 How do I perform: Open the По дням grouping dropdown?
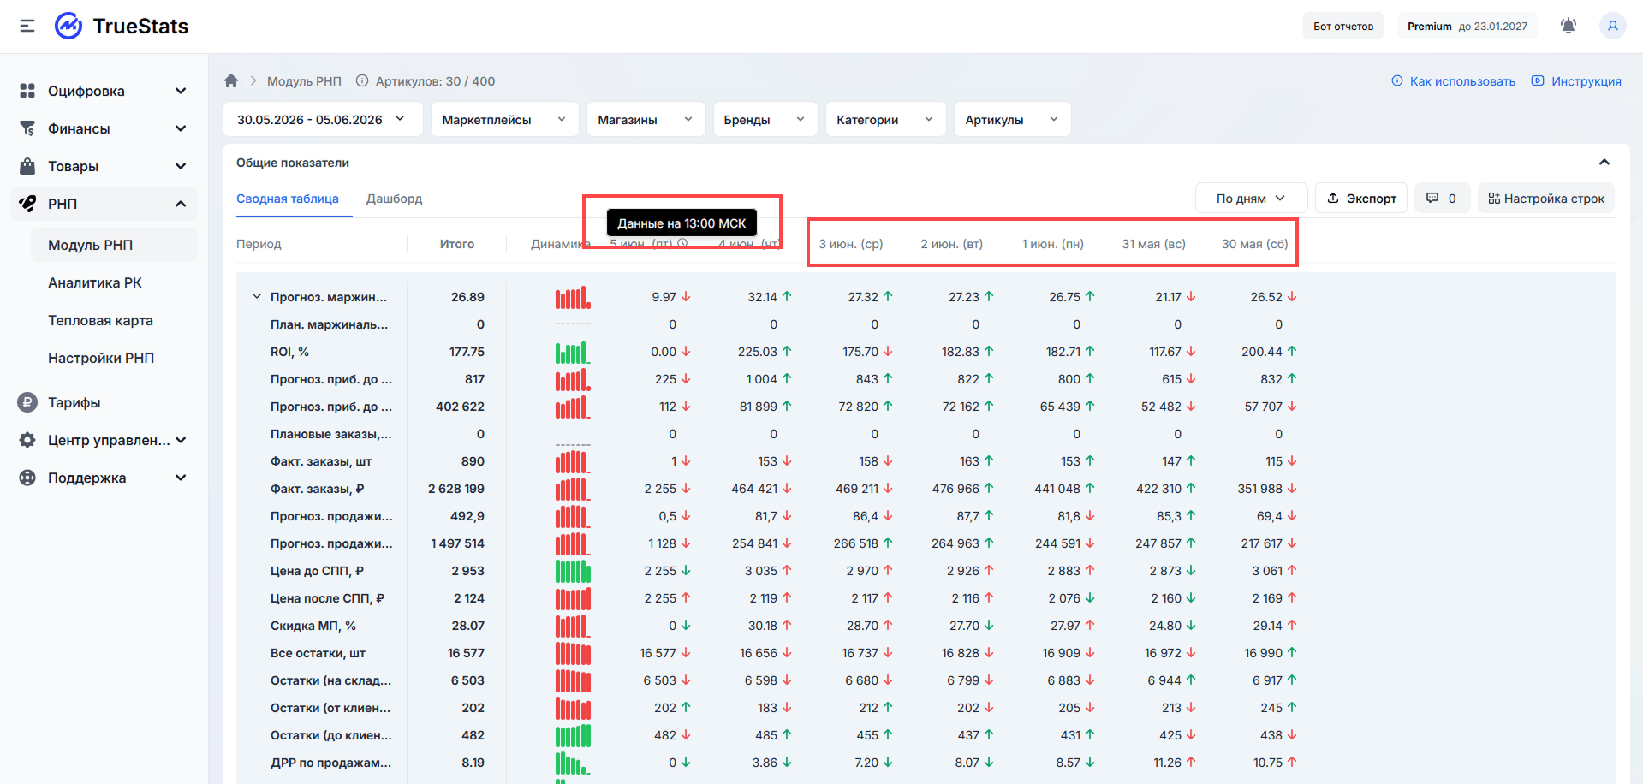[x=1251, y=198]
